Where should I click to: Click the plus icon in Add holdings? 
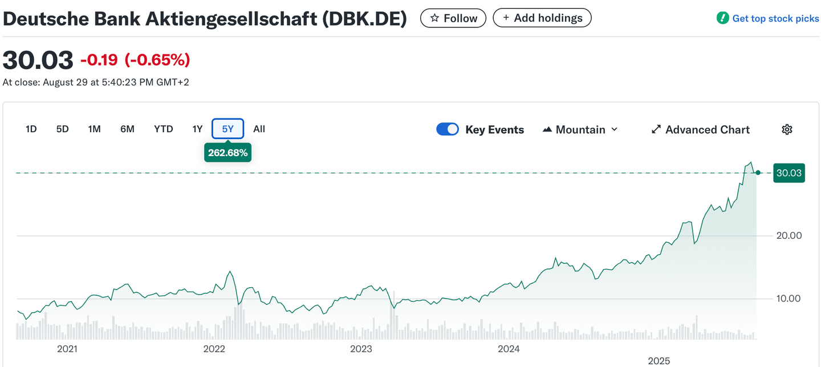pos(506,18)
